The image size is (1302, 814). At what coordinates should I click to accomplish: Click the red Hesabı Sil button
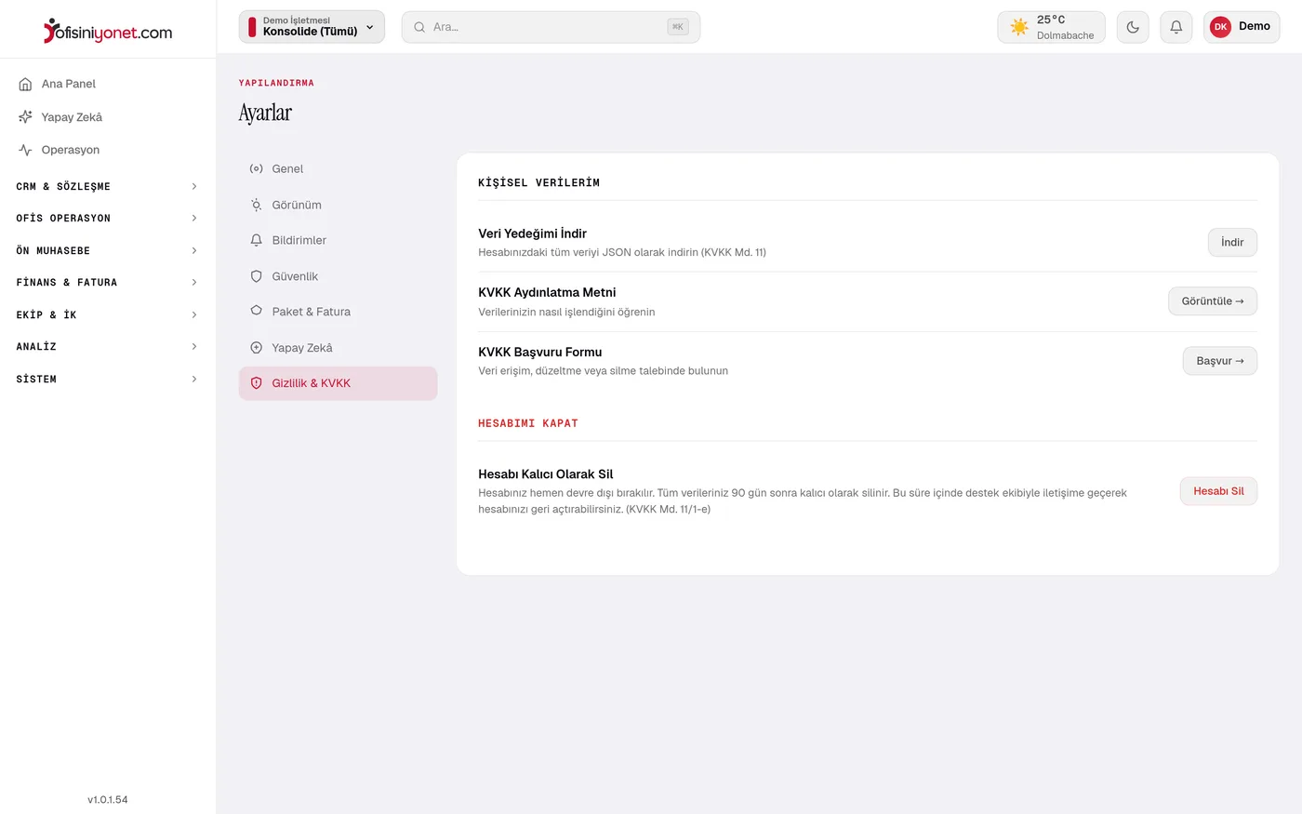pyautogui.click(x=1218, y=491)
